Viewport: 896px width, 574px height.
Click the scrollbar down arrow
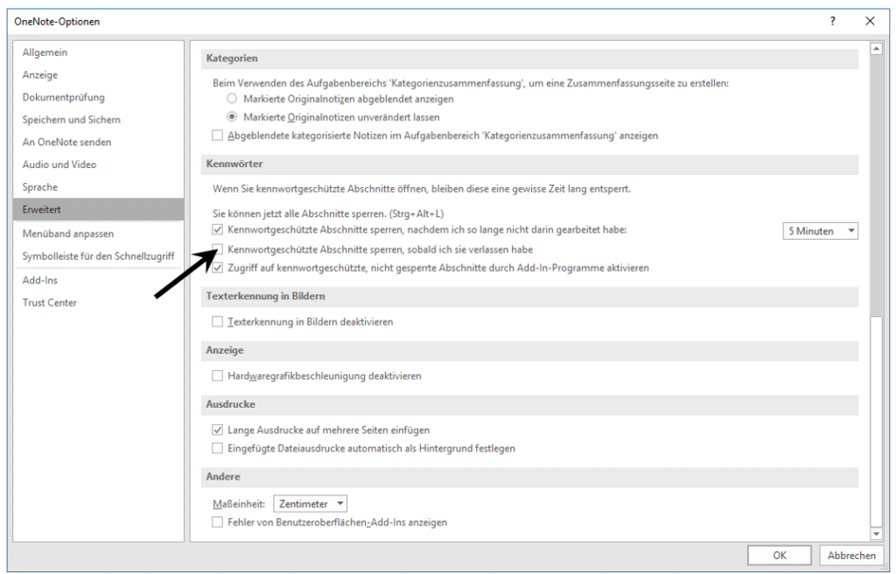pyautogui.click(x=876, y=534)
